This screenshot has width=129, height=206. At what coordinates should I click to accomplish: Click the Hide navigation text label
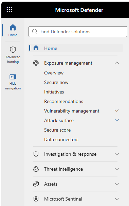13,86
